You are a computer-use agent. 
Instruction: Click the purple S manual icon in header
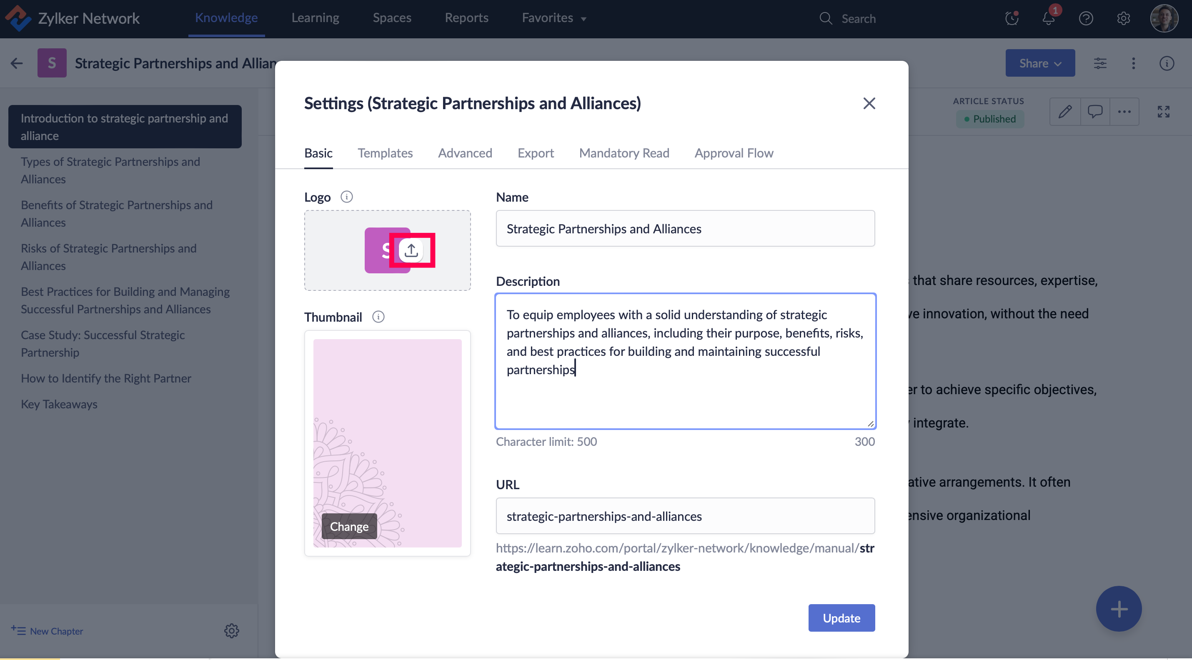click(x=52, y=63)
